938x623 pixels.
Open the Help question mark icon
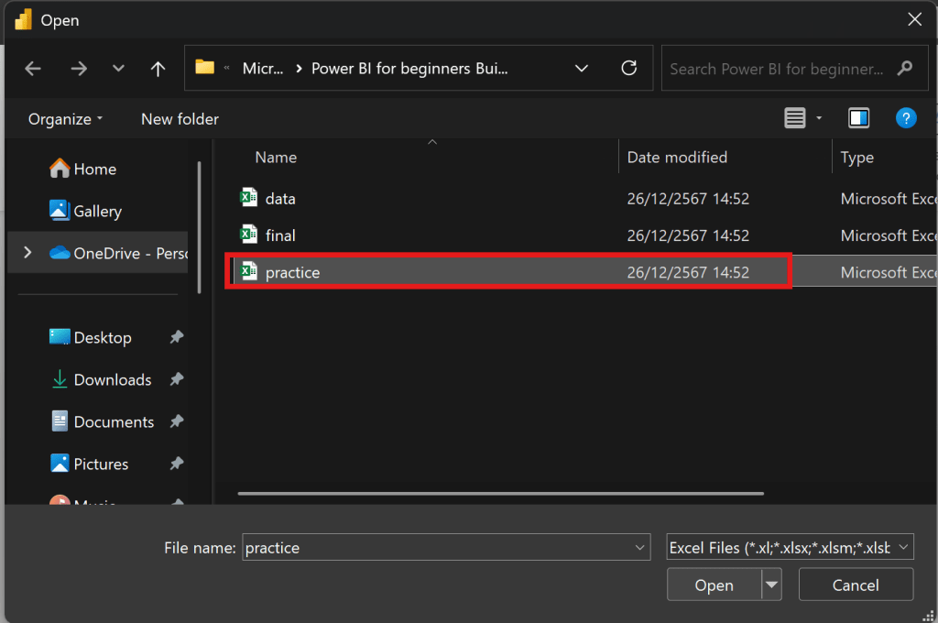pyautogui.click(x=905, y=118)
